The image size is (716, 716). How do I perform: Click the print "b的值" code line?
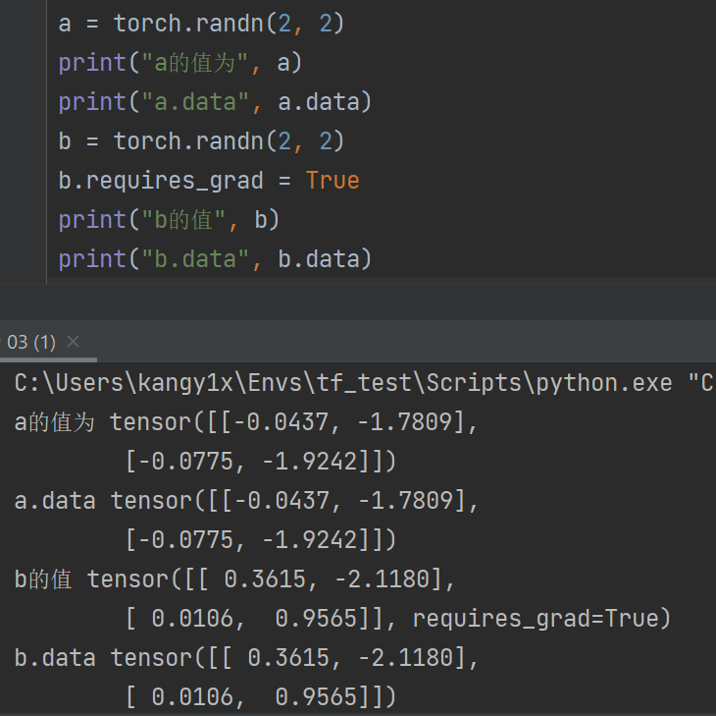pyautogui.click(x=169, y=220)
